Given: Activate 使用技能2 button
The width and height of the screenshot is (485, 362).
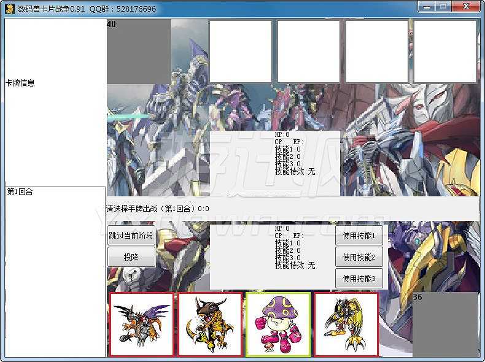Looking at the screenshot, I should pos(359,257).
